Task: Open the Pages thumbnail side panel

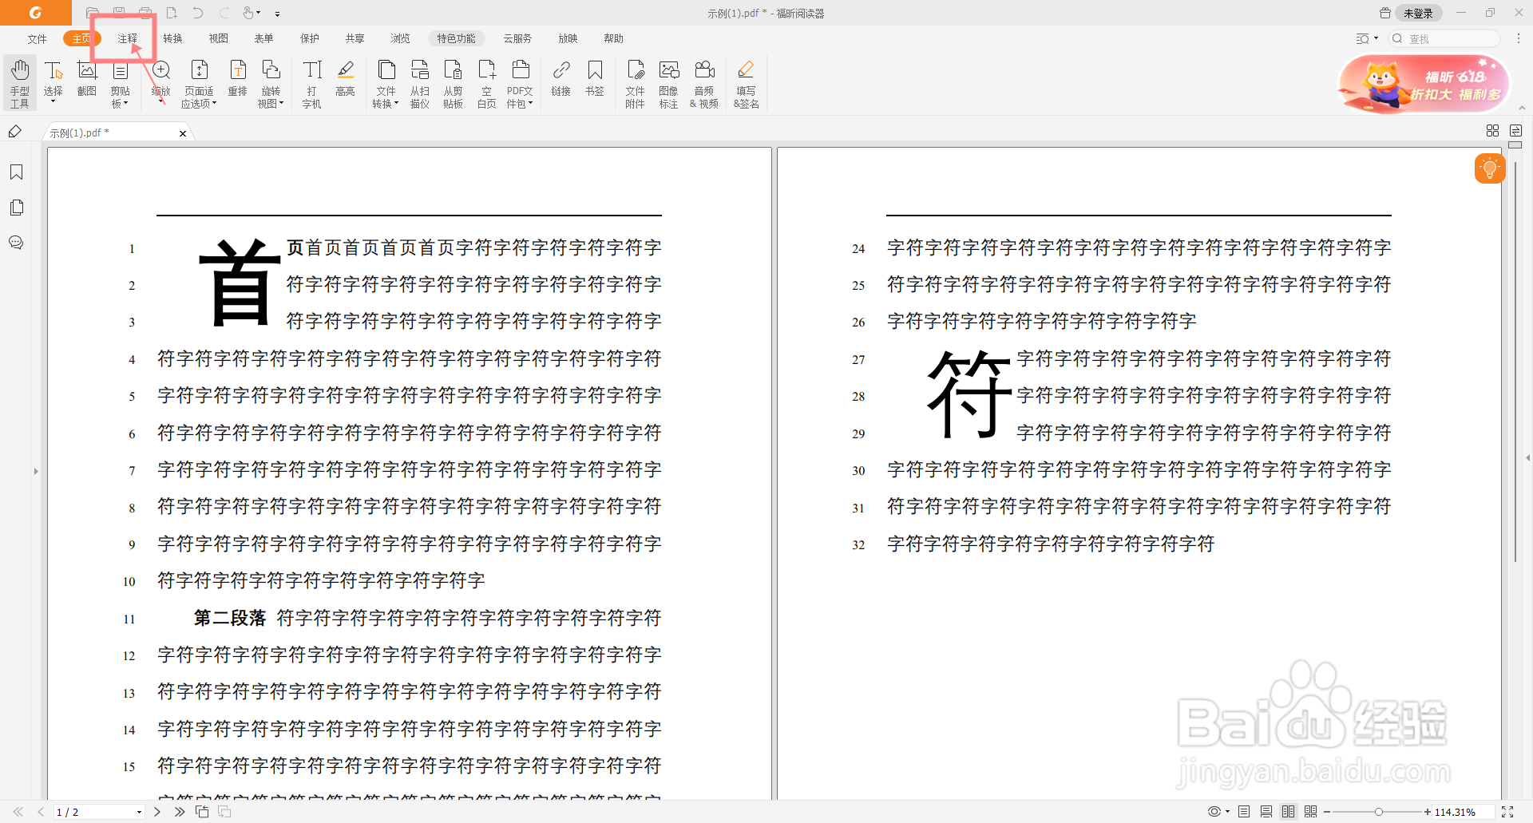Action: click(16, 208)
